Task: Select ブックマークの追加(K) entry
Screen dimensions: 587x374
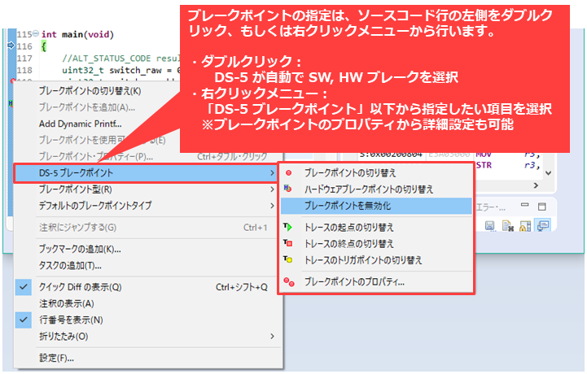Action: [x=148, y=249]
